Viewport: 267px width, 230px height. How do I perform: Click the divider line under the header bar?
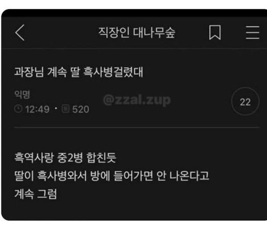click(x=134, y=49)
